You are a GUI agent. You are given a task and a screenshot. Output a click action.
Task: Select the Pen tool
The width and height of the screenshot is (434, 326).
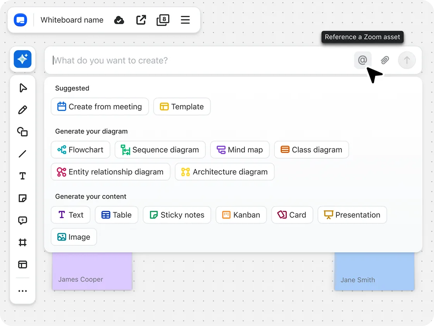coord(22,110)
